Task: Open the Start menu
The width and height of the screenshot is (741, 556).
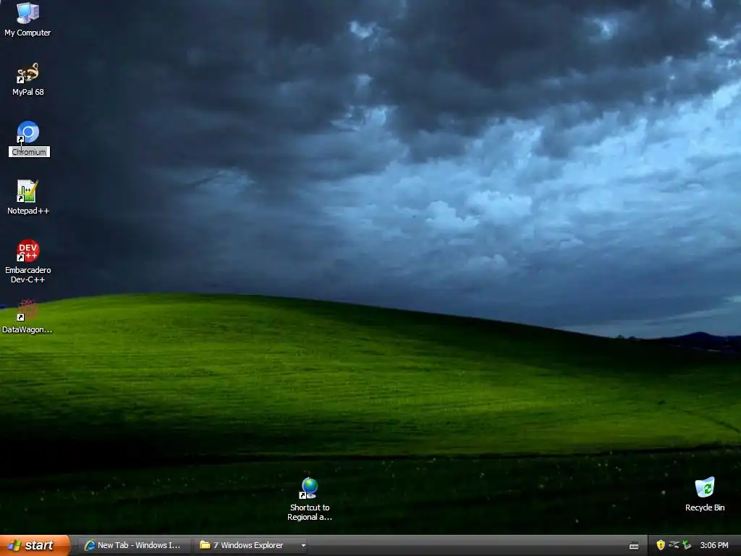Action: tap(35, 545)
